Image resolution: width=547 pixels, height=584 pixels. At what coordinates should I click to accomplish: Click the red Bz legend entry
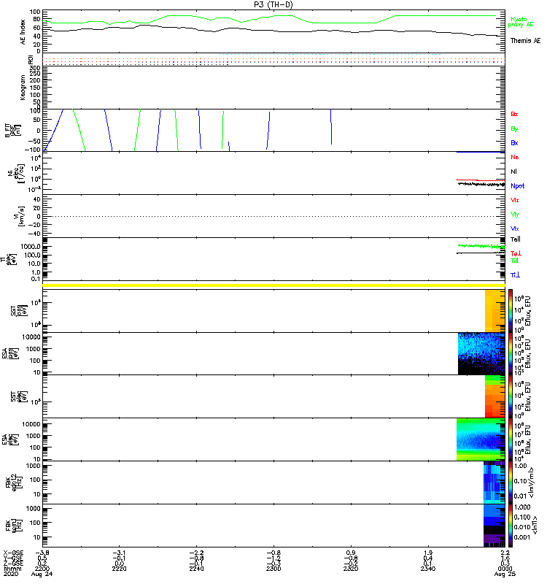pos(514,114)
